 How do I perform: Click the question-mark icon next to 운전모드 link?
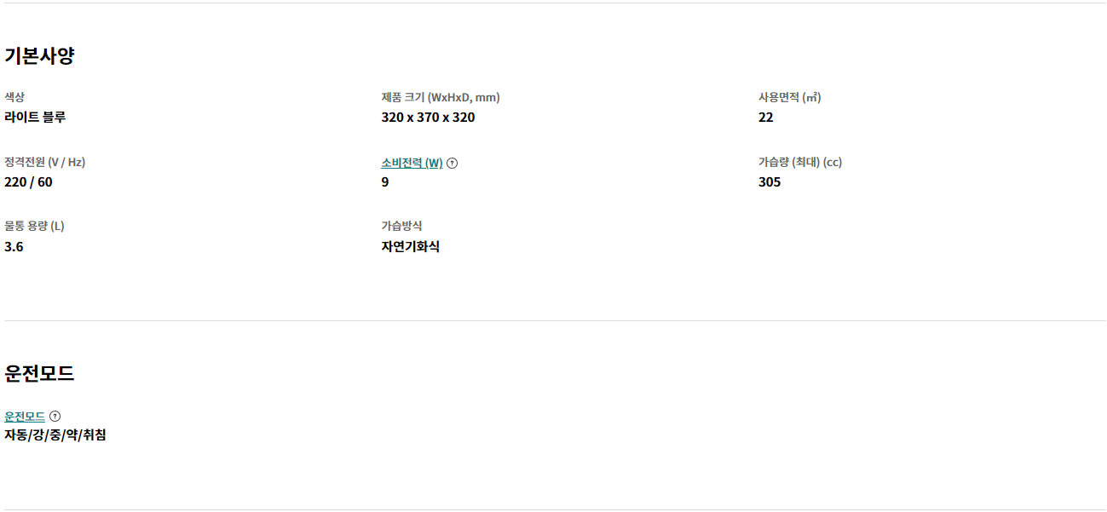coord(55,417)
